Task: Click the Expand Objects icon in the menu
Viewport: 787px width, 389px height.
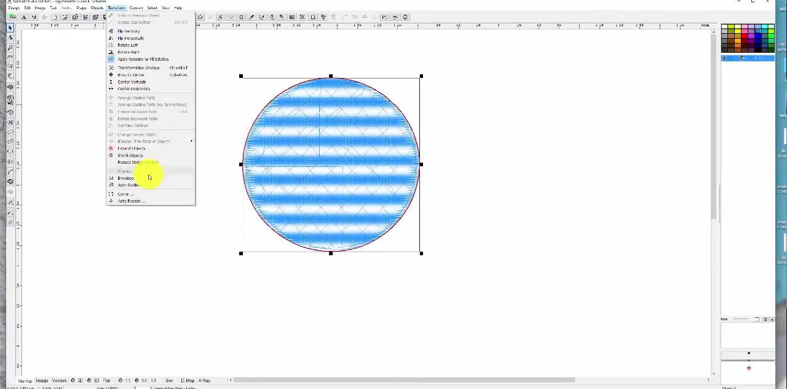Action: [111, 148]
